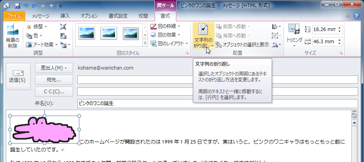The image size is (364, 162).
Task: Select the second picture style thumbnail
Action: coord(109,33)
